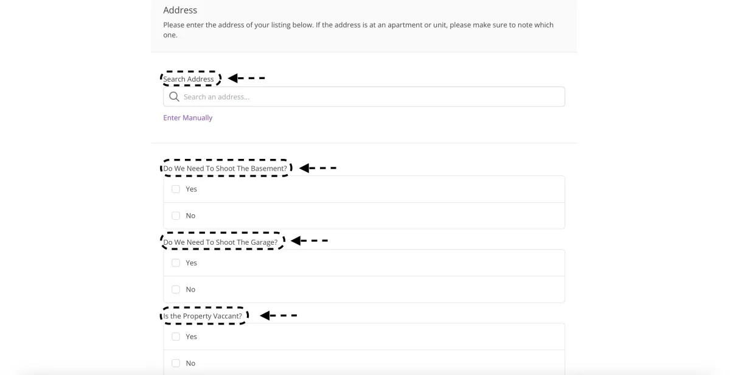Image resolution: width=730 pixels, height=375 pixels.
Task: Mark the Yes checkbox for property vacant
Action: [x=176, y=336]
